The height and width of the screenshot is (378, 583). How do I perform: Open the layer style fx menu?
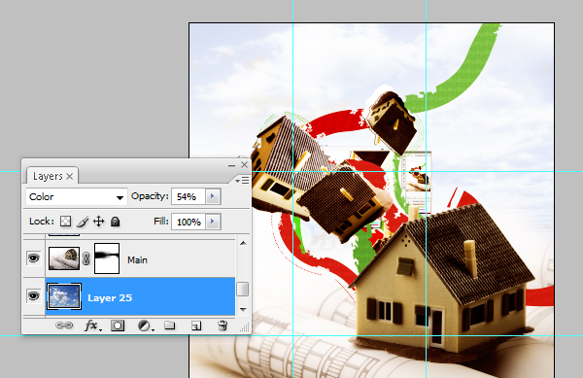coord(92,326)
